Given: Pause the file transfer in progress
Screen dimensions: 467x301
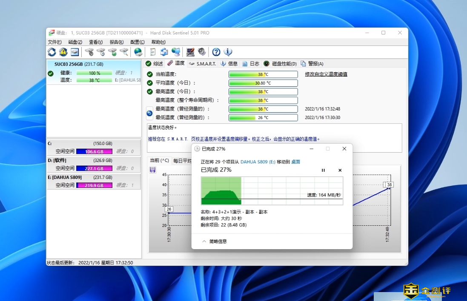Looking at the screenshot, I should (x=323, y=170).
